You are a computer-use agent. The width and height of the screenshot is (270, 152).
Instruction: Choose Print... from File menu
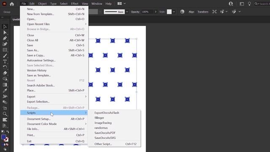(54, 135)
